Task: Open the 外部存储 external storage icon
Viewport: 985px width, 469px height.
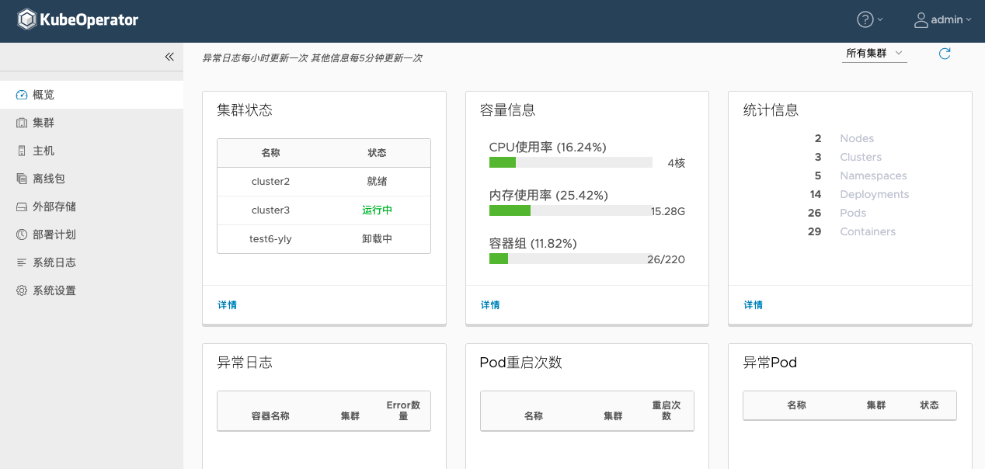Action: 22,207
